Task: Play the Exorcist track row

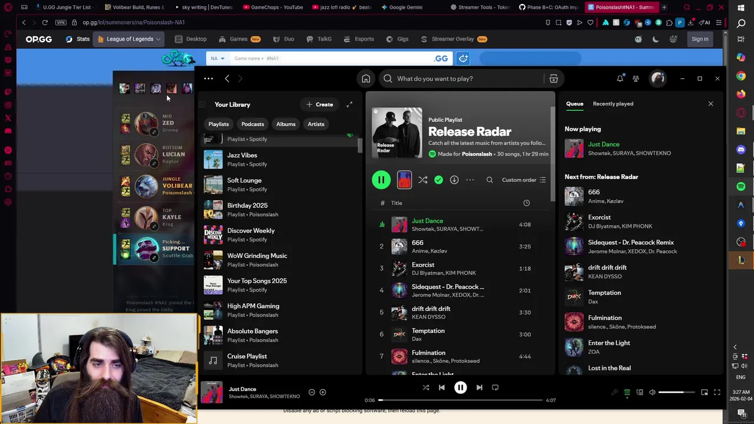Action: [459, 269]
